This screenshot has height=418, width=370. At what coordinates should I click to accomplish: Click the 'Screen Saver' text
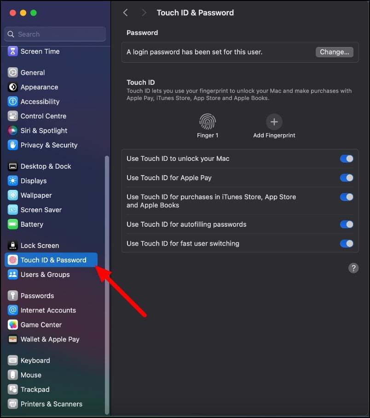(41, 210)
